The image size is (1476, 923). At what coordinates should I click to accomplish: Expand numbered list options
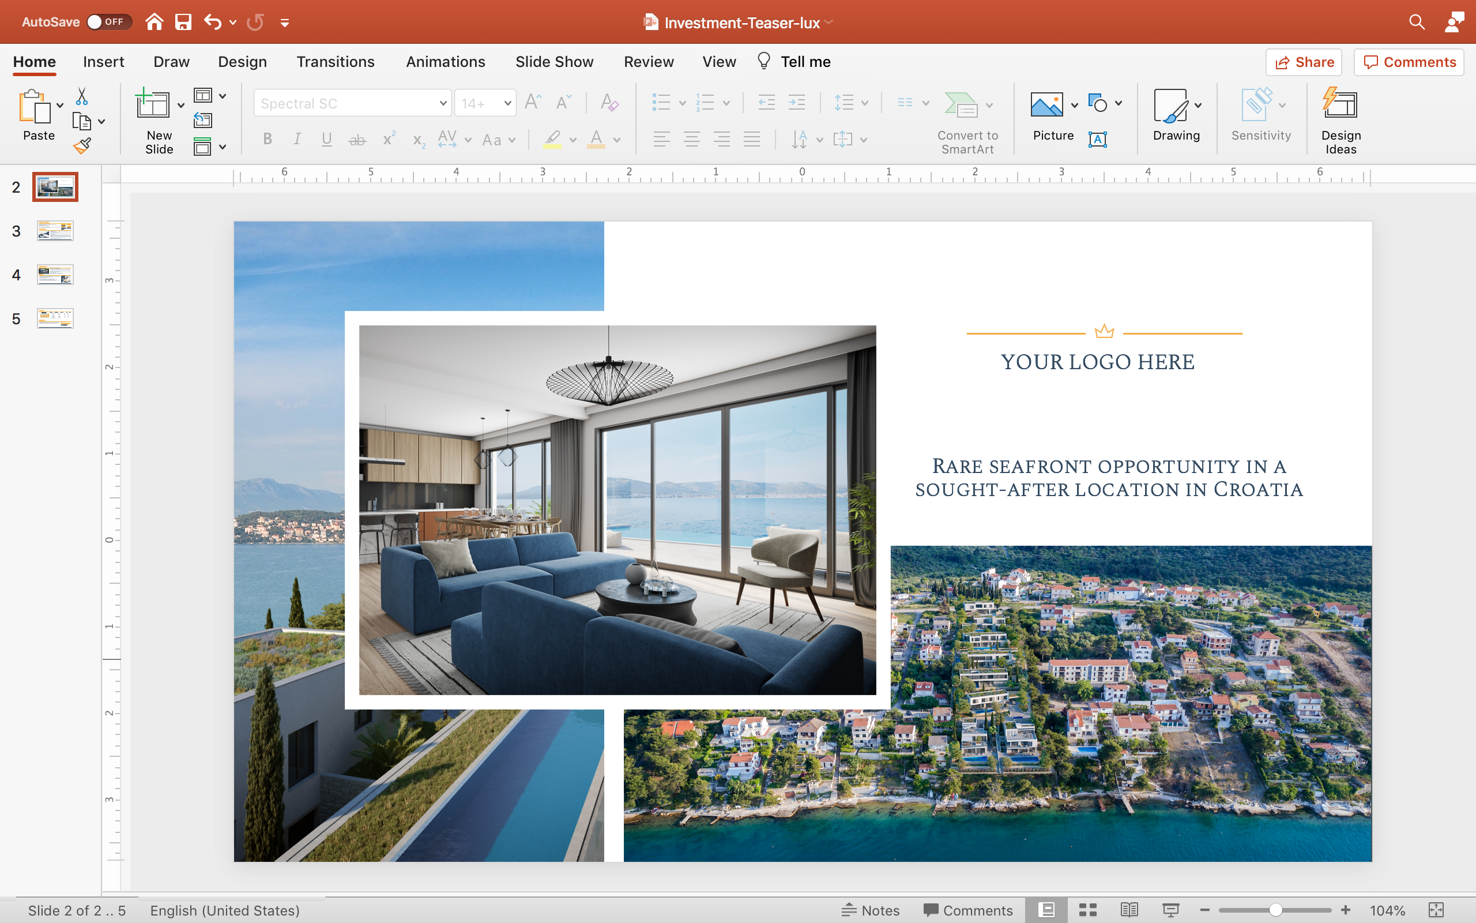(x=726, y=103)
